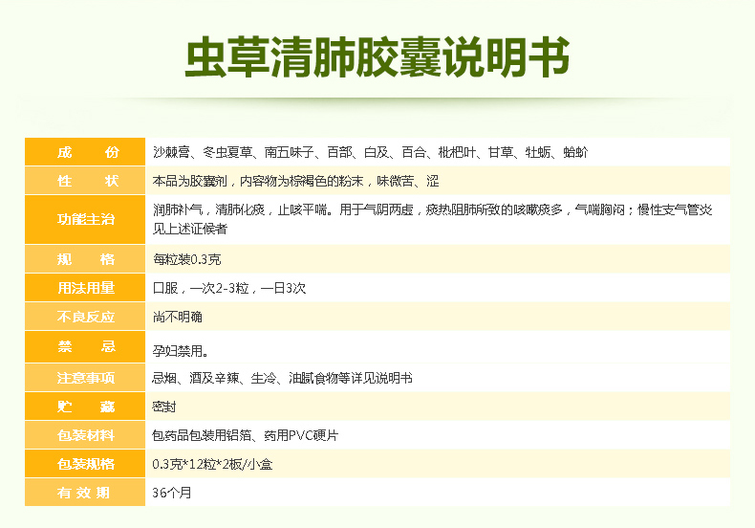Screen dimensions: 755x528
Task: Select the 规格 label cell
Action: (x=85, y=258)
